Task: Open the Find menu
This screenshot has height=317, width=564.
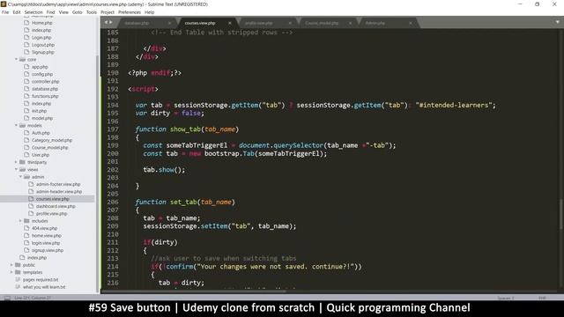Action: pos(51,12)
